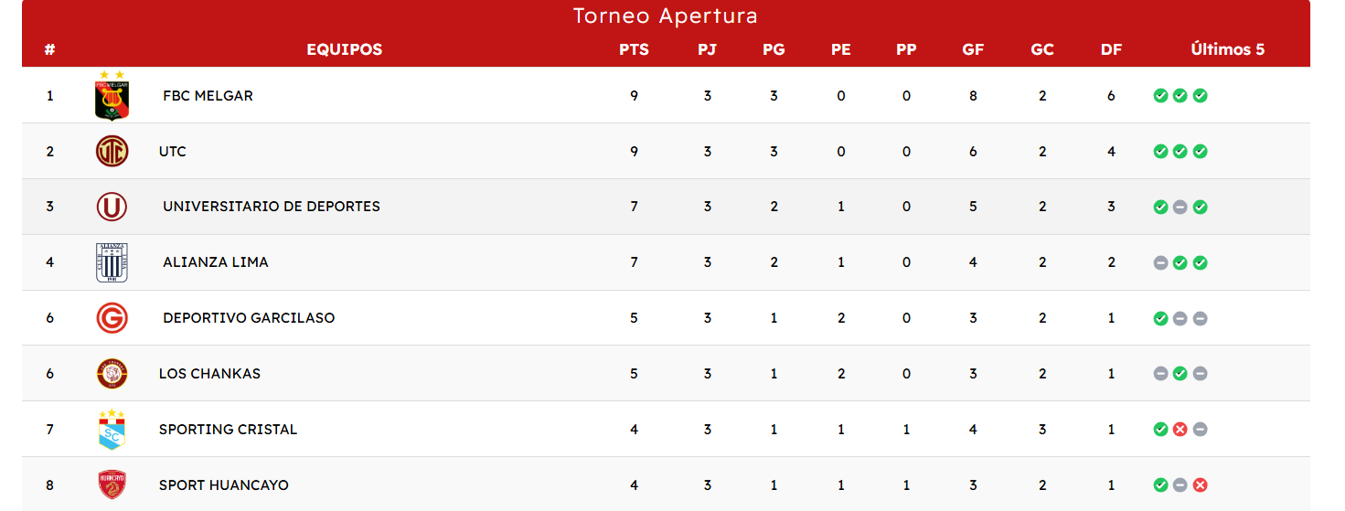Screen dimensions: 1345x511
Task: Sort table by PTS column header
Action: (x=634, y=49)
